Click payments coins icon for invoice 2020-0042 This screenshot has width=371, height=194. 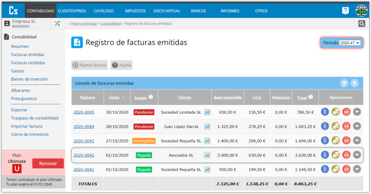(335, 155)
